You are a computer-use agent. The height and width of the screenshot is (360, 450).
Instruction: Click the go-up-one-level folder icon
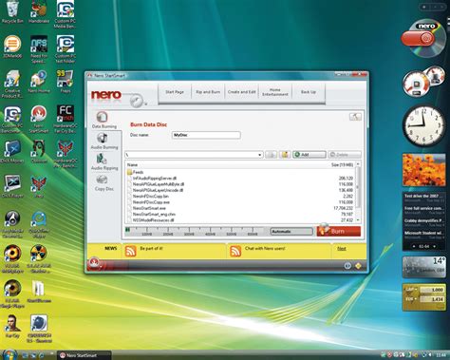(271, 155)
